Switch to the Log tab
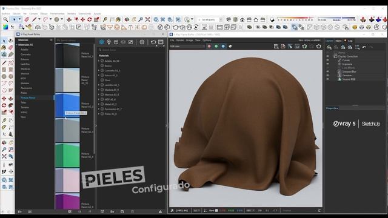Viewport: 388px width, 218px height. coord(350,41)
